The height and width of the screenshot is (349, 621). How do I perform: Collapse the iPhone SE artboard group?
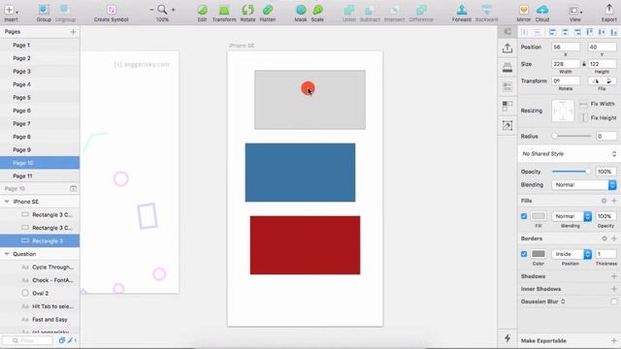(7, 202)
